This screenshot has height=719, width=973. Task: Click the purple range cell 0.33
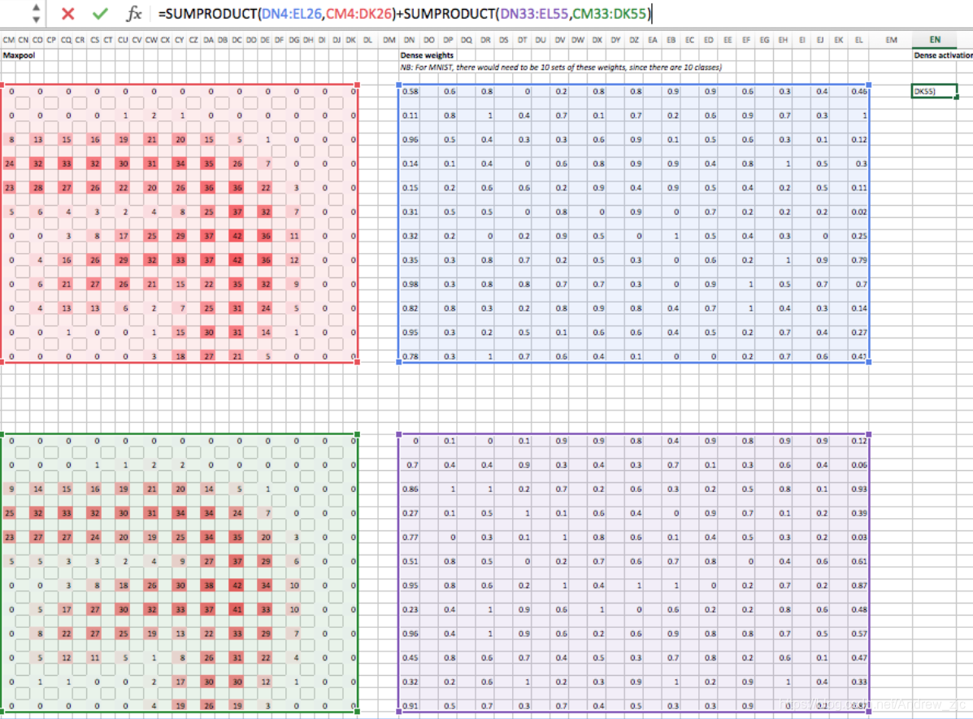(859, 682)
